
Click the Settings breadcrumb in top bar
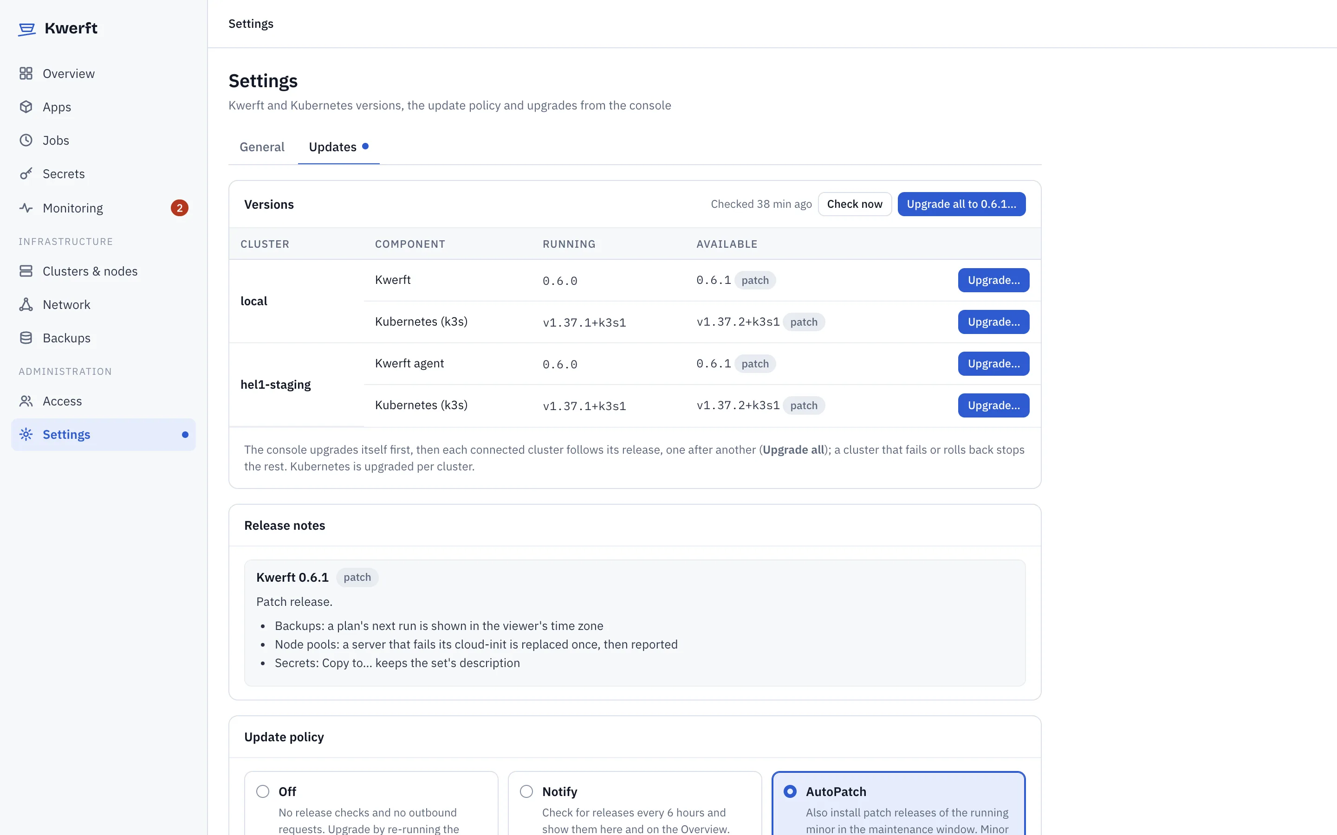pos(251,24)
